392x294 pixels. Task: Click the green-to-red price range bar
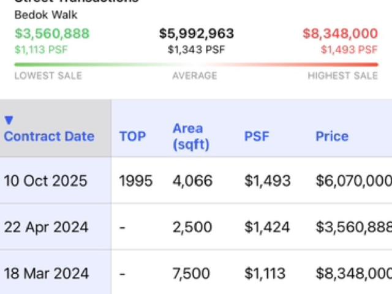click(196, 64)
